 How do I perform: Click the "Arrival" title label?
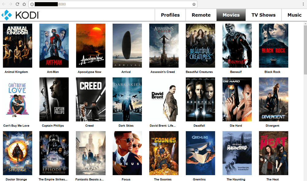pyautogui.click(x=126, y=72)
